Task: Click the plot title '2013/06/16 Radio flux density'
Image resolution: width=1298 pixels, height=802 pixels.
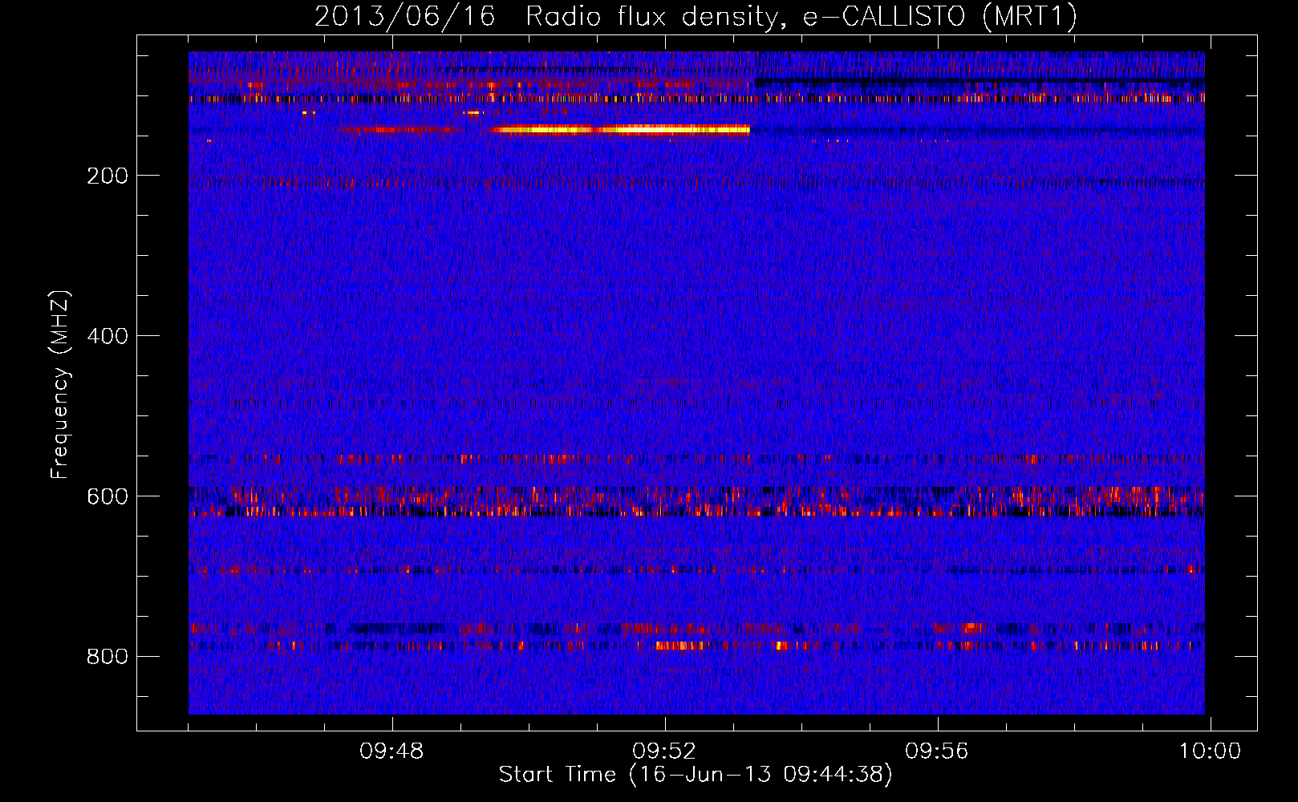Action: pos(696,16)
